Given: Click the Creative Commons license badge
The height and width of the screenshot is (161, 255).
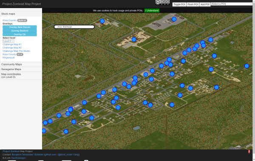Looking at the screenshot, I should click(162, 2).
